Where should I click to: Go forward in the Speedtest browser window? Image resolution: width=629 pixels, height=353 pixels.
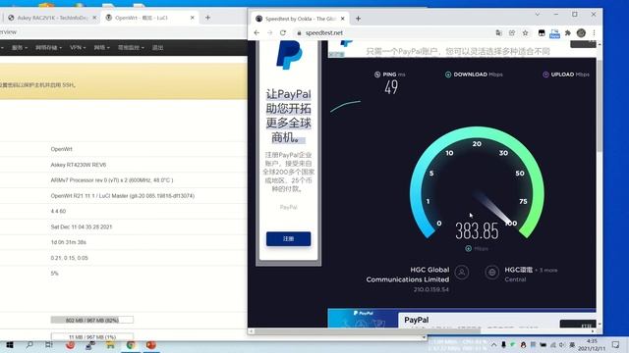pos(269,32)
